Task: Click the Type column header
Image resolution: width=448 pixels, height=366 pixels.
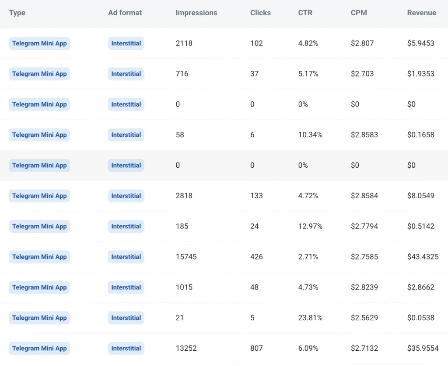Action: coord(17,13)
